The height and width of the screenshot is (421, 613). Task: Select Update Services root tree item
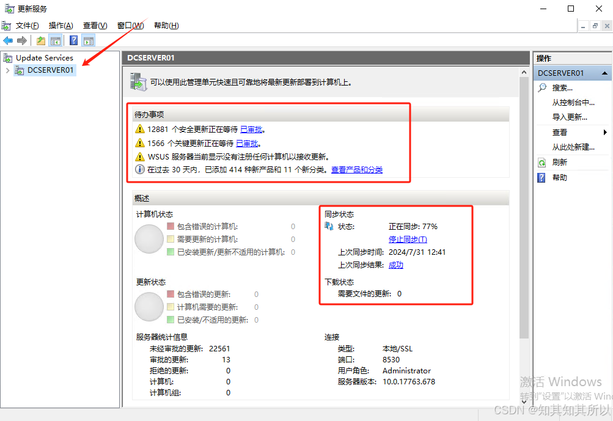[x=44, y=58]
